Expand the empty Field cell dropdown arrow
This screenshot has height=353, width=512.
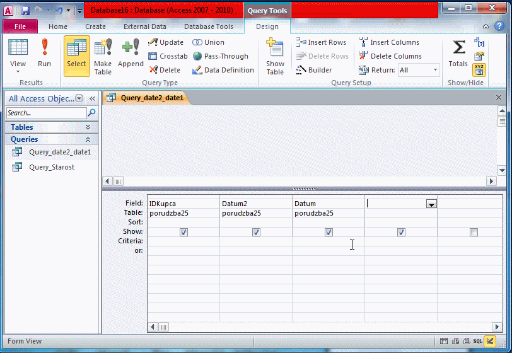pos(431,204)
